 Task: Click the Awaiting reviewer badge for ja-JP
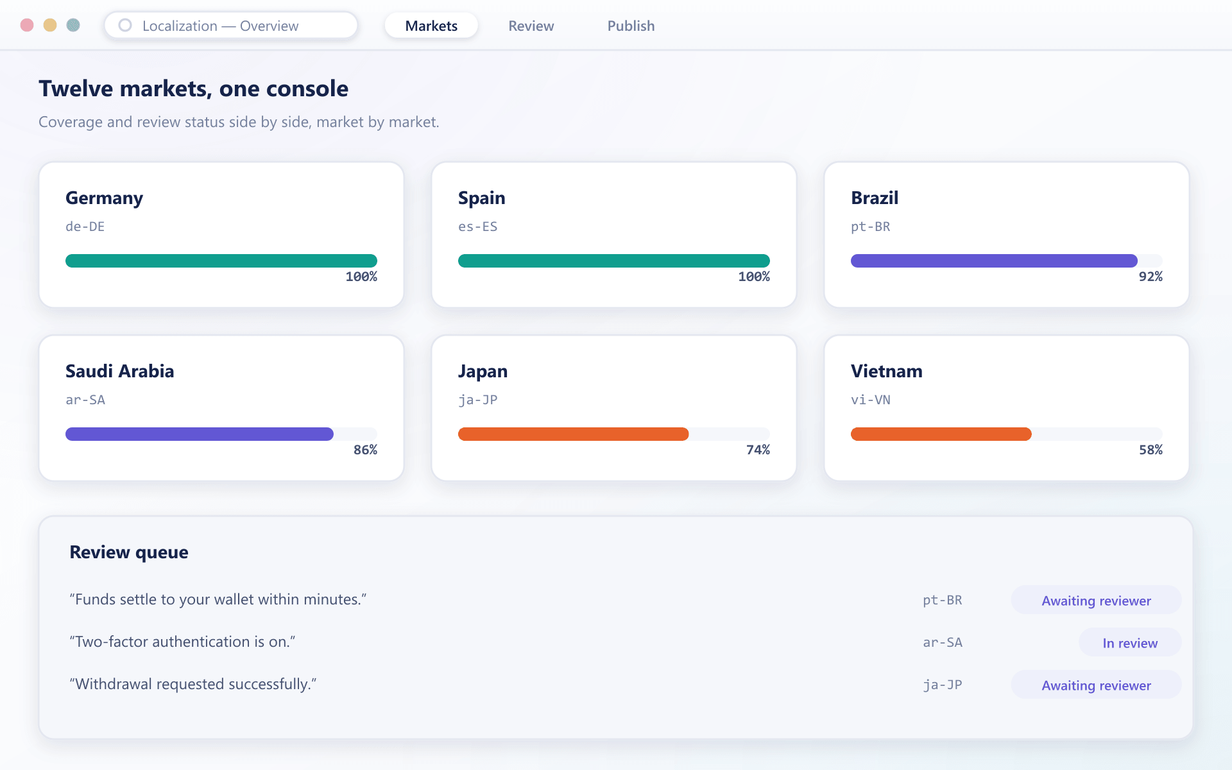(1096, 685)
